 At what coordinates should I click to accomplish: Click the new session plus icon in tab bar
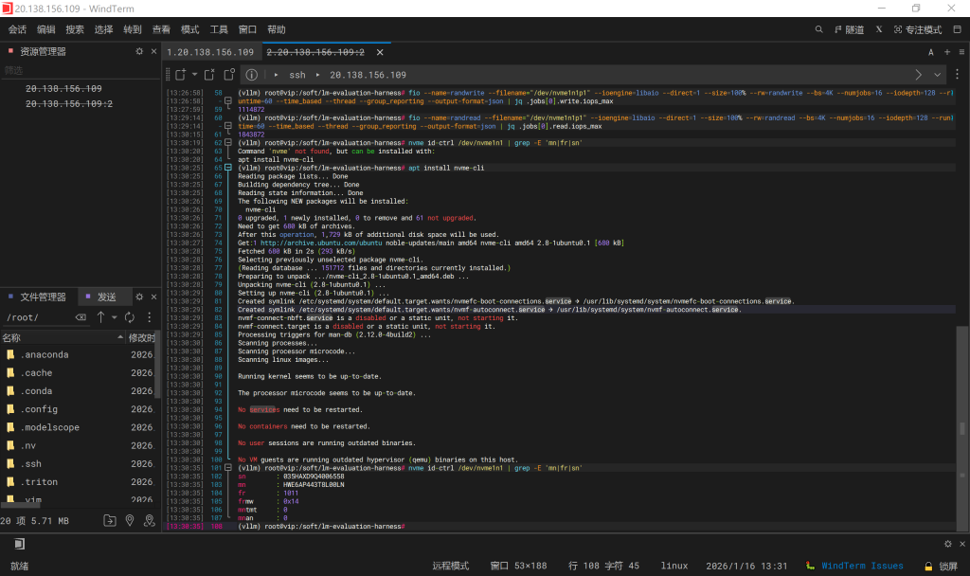pyautogui.click(x=947, y=52)
